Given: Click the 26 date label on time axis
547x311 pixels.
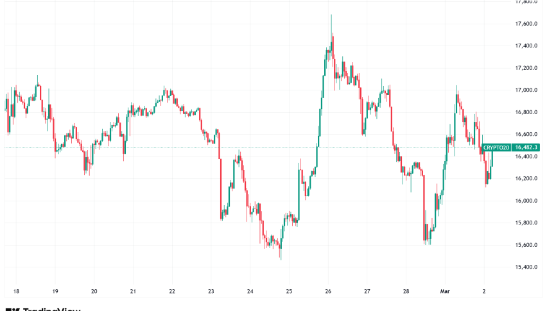Looking at the screenshot, I should [x=328, y=290].
